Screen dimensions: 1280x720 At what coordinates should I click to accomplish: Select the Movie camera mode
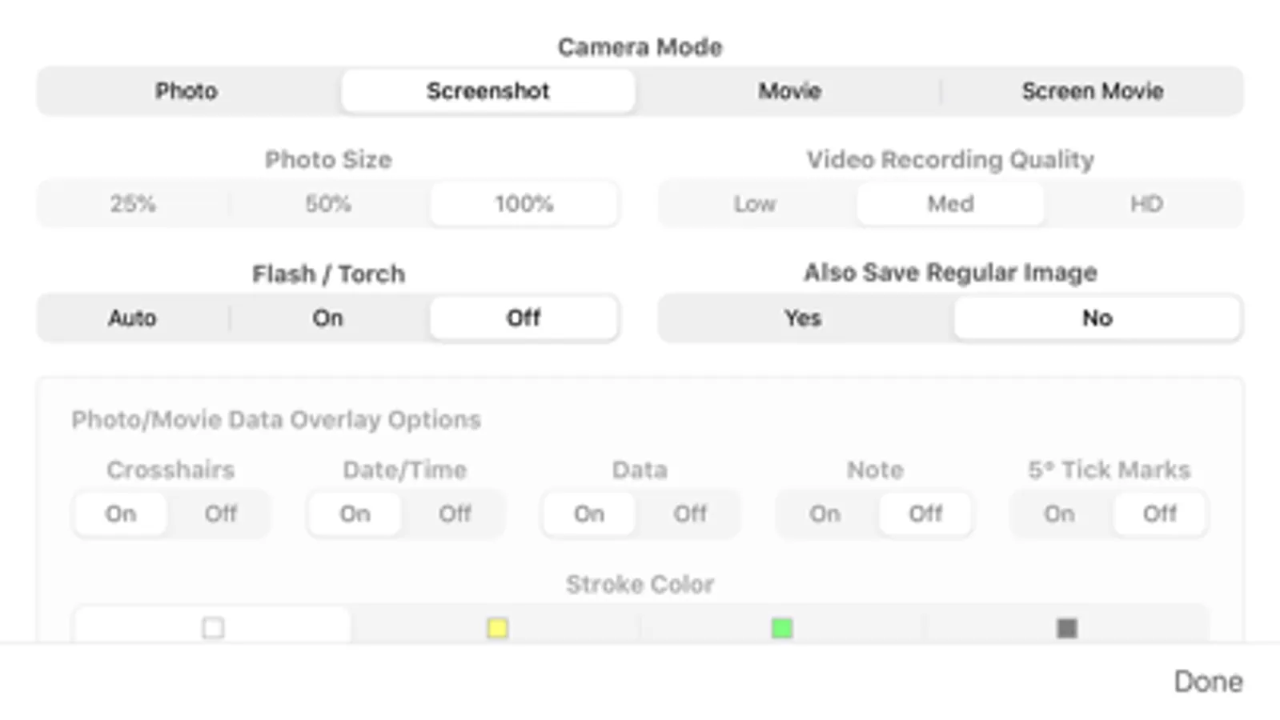point(789,91)
